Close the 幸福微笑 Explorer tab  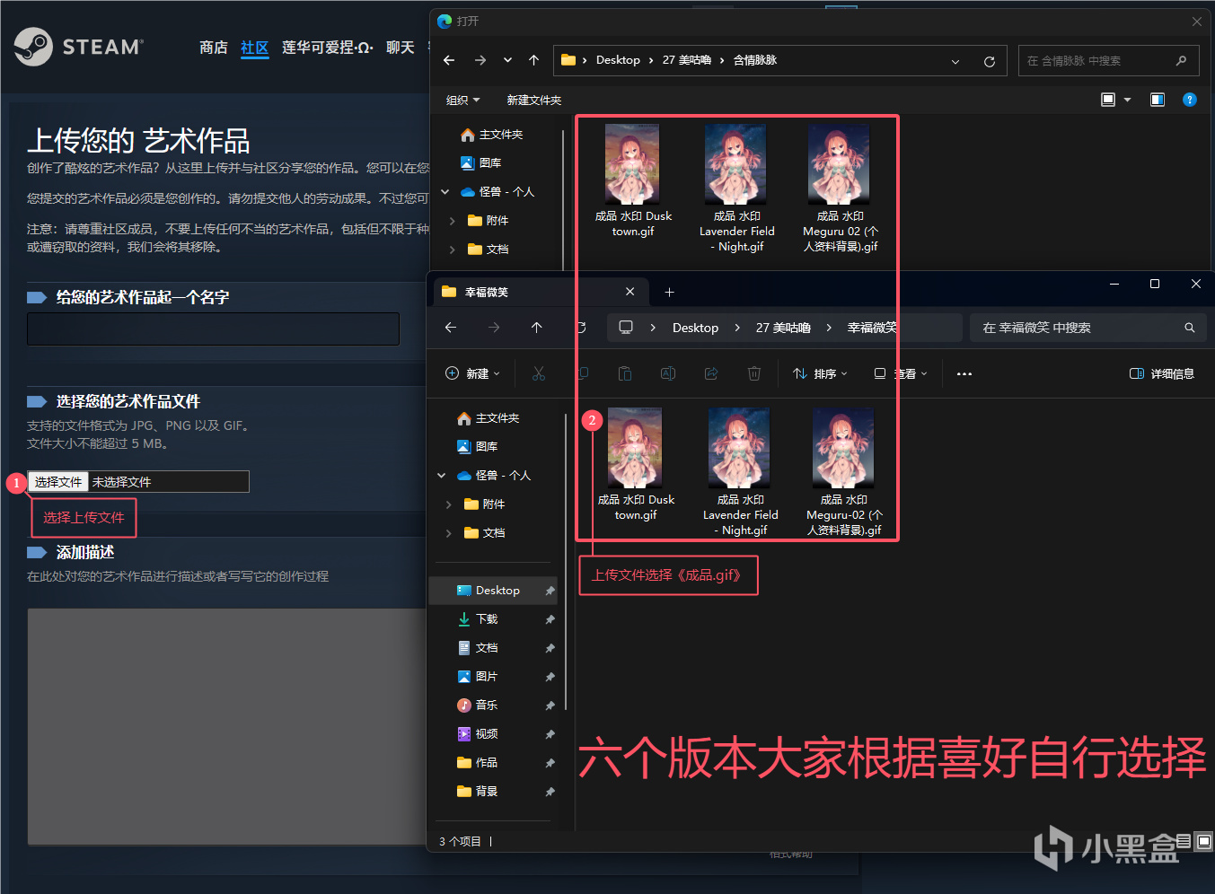[x=630, y=292]
